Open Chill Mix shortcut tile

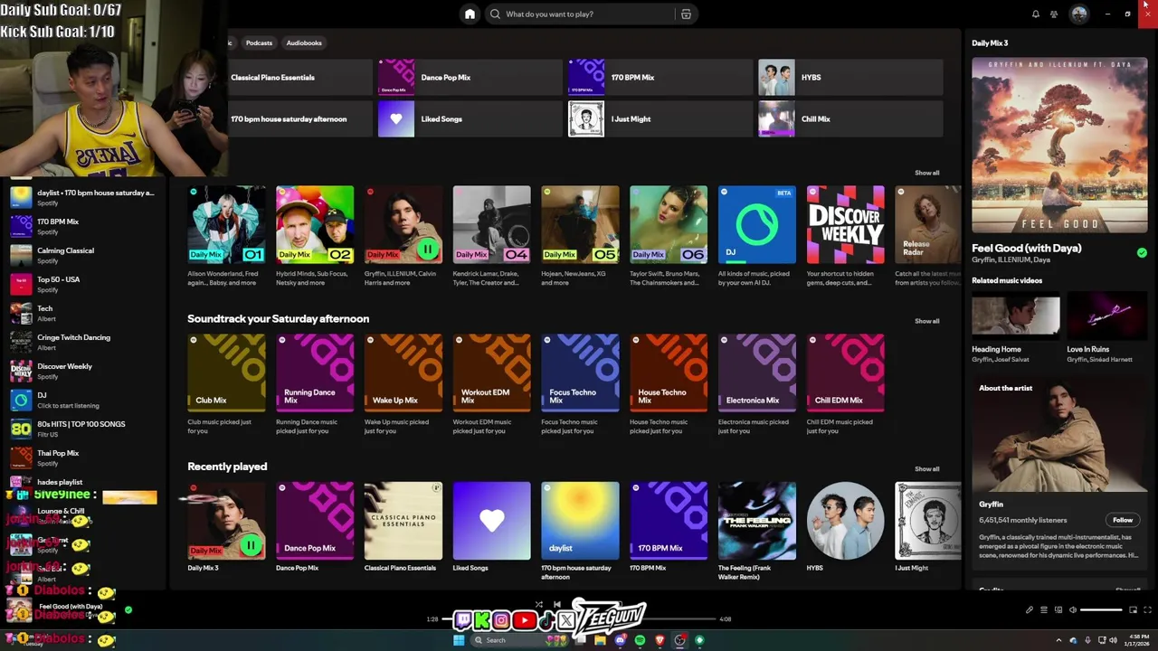click(850, 118)
